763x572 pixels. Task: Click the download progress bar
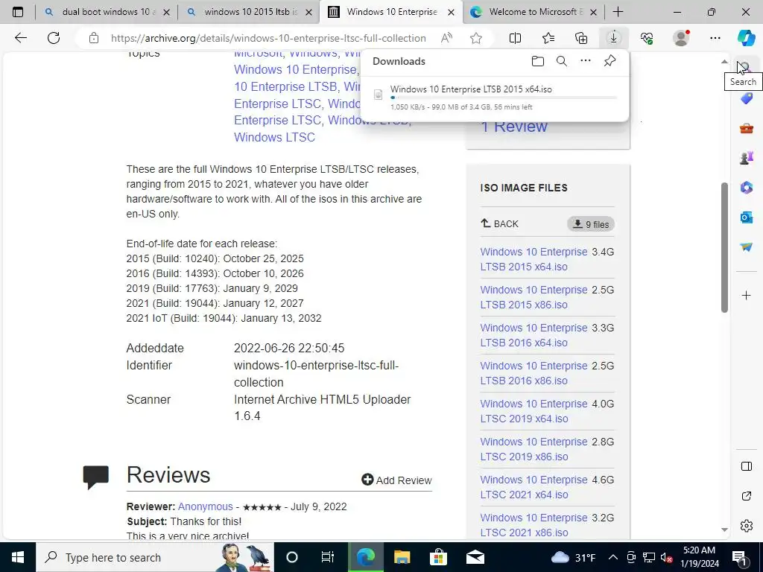tap(504, 98)
